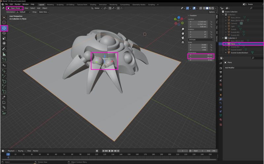Open the Modifiers wrench properties tab

pyautogui.click(x=221, y=99)
